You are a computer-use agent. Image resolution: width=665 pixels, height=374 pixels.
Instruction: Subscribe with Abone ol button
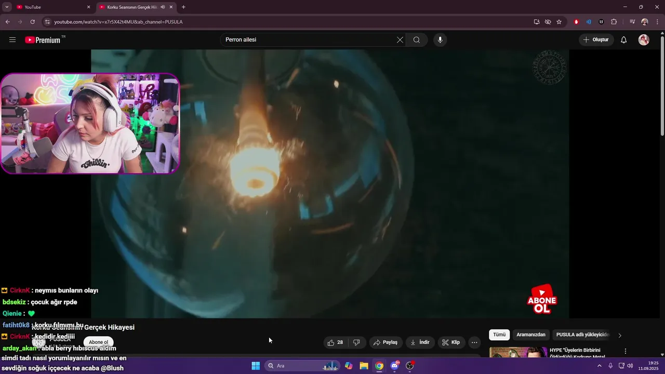coord(98,342)
